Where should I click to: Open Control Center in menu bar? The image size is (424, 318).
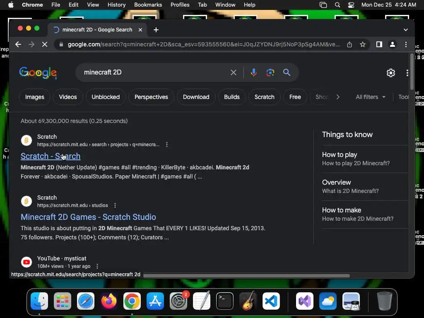(x=351, y=5)
